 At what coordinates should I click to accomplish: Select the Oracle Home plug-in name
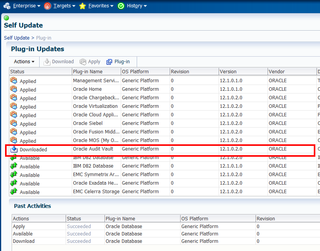tap(87, 89)
